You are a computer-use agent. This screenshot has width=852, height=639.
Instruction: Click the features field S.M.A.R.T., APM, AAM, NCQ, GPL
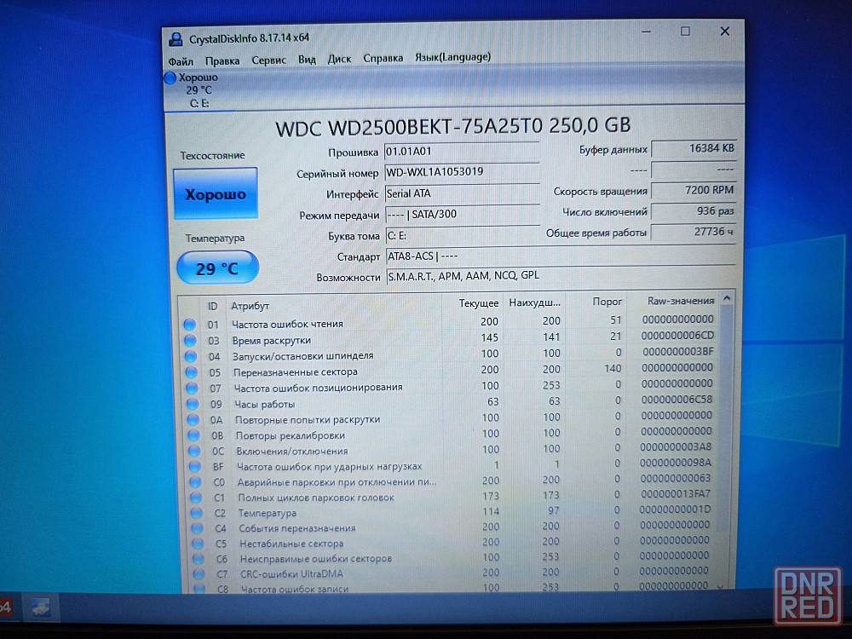[561, 275]
